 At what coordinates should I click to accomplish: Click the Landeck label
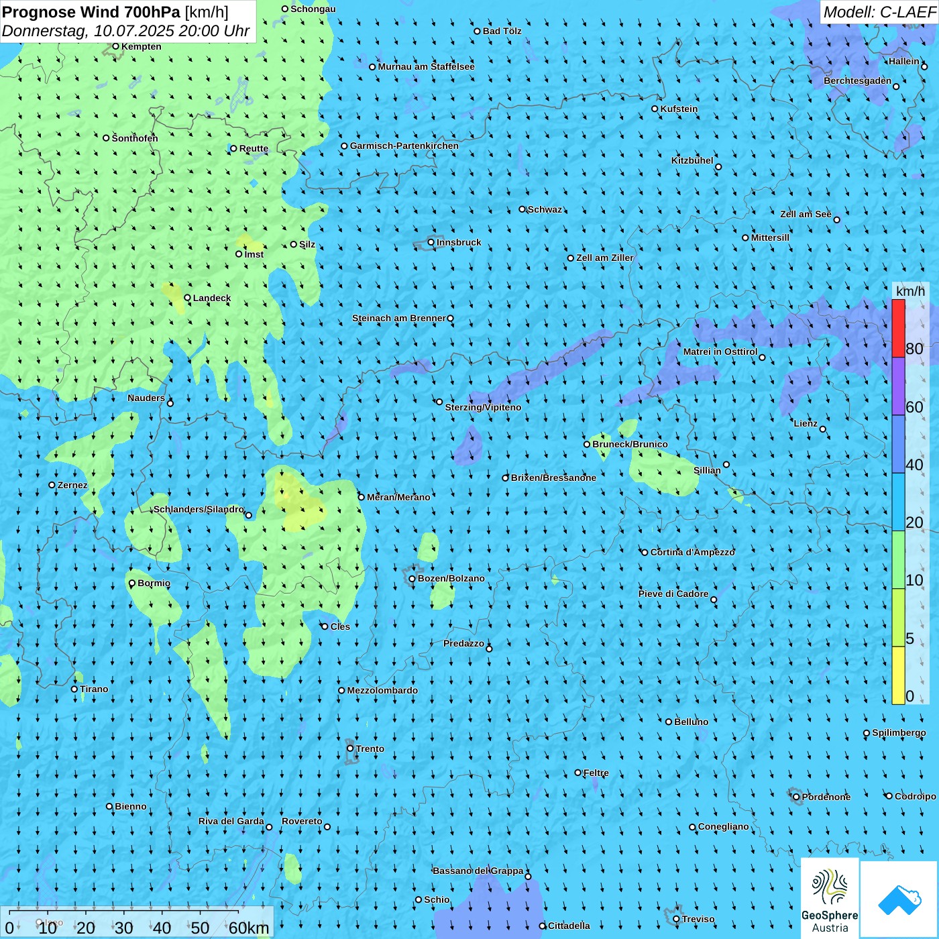tap(212, 298)
